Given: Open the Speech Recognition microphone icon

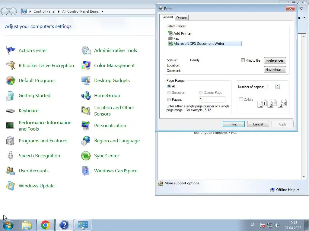Looking at the screenshot, I should click(11, 156).
